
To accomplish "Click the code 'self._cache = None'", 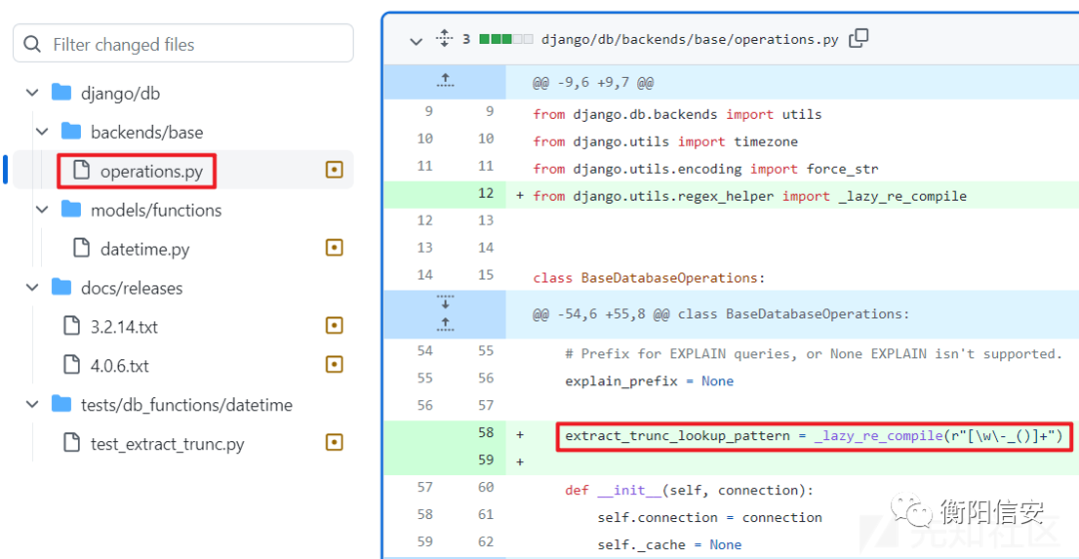I will coord(669,545).
